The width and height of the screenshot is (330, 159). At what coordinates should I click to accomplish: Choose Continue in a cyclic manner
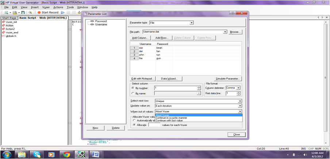click(199, 118)
